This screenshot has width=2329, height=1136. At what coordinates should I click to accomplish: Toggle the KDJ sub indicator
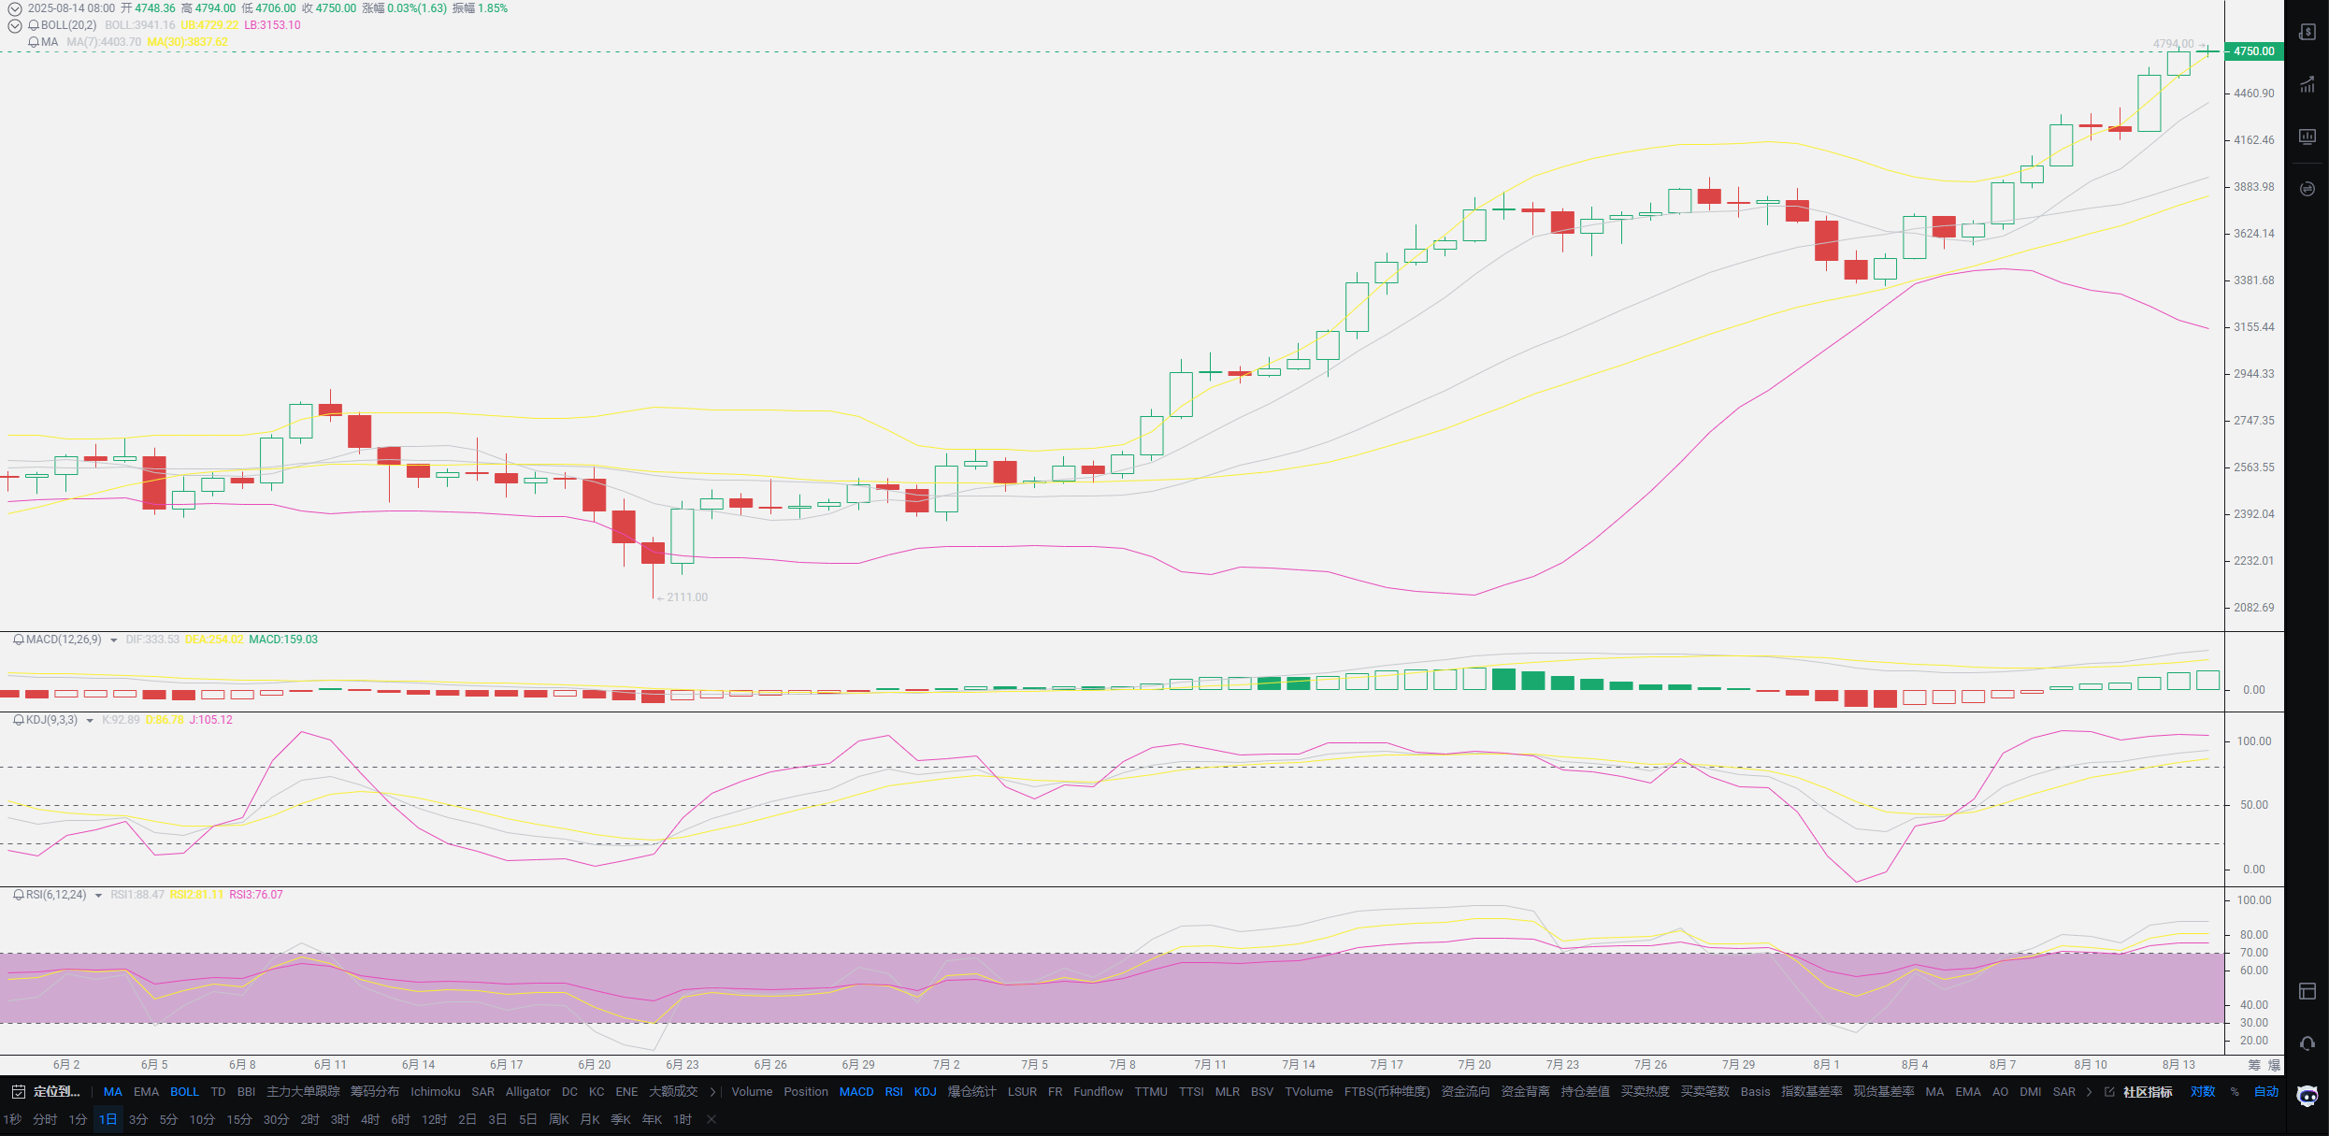tap(926, 1092)
